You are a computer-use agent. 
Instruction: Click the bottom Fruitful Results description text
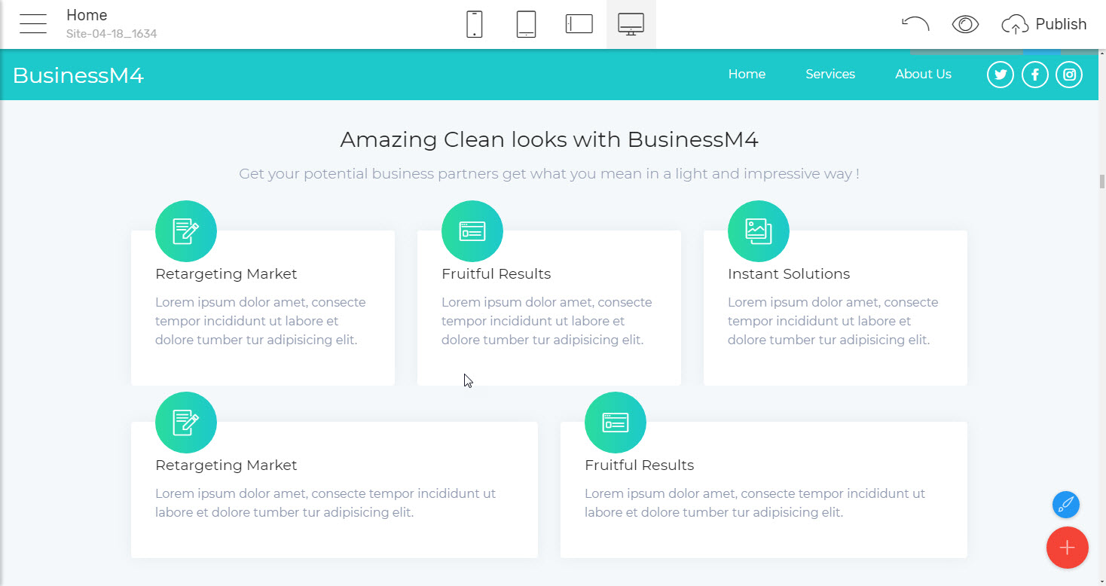tap(755, 503)
